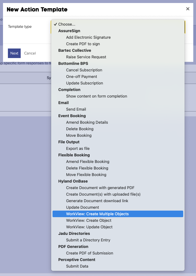Select Export as file option
Image resolution: width=196 pixels, height=276 pixels.
point(118,148)
